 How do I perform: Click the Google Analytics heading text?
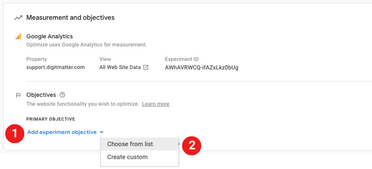(x=49, y=36)
